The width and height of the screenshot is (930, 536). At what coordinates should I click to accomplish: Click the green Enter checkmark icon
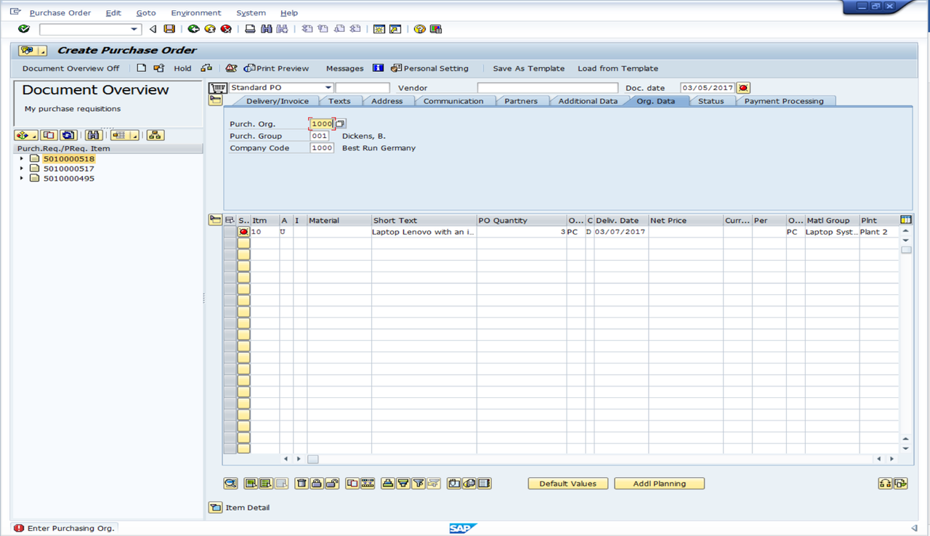[x=24, y=29]
